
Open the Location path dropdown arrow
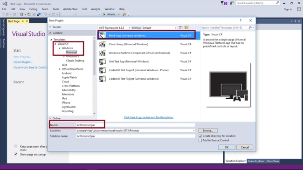[x=193, y=130]
